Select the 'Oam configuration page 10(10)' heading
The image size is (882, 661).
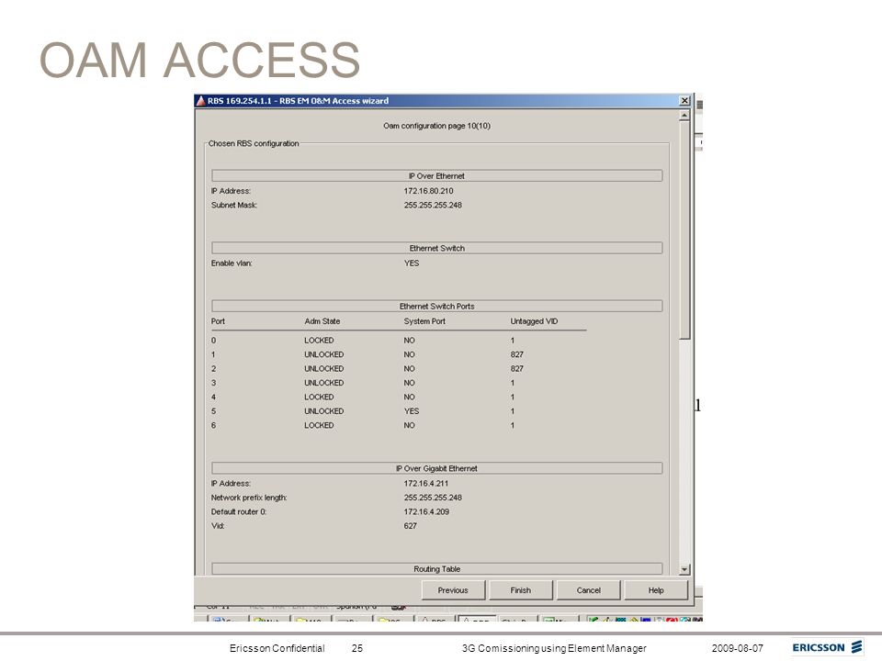tap(437, 126)
